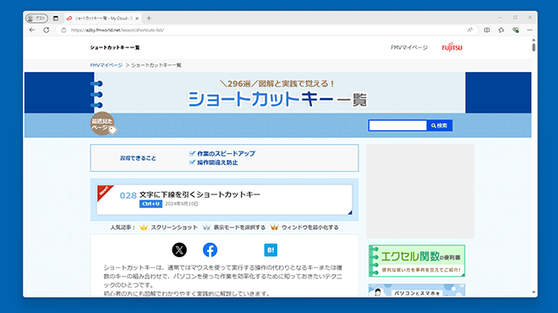This screenshot has width=558, height=313.
Task: Open the 最近見たページ round badge
Action: (103, 124)
